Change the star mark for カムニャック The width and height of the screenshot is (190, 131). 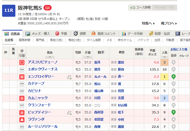pos(22,98)
